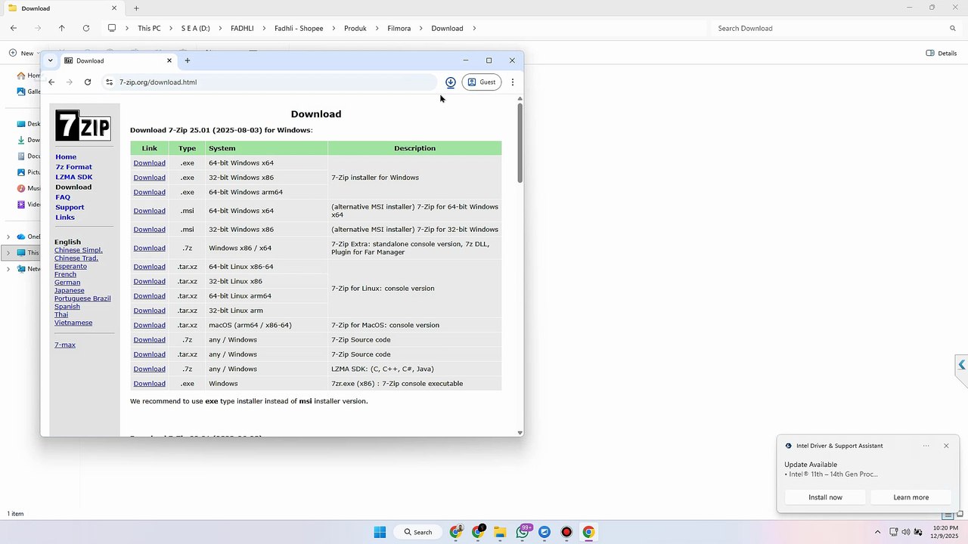Open the FAQ page link
The width and height of the screenshot is (968, 544).
pos(63,197)
